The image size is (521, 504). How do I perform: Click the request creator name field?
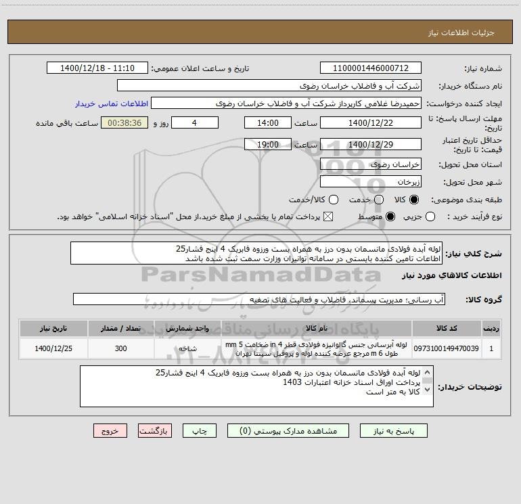pyautogui.click(x=286, y=104)
